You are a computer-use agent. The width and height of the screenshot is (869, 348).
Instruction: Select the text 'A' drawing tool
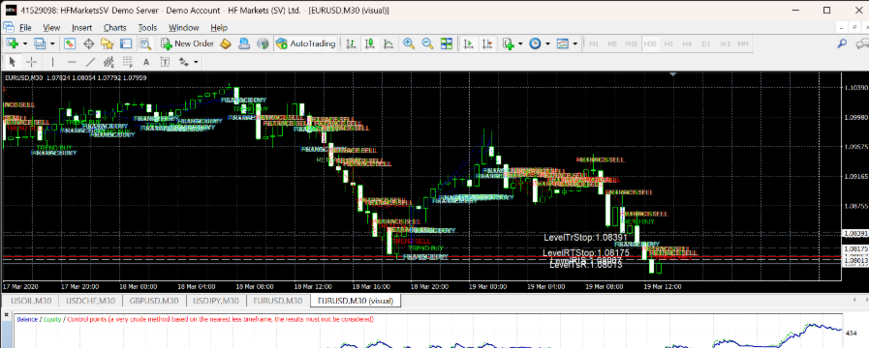[x=146, y=62]
